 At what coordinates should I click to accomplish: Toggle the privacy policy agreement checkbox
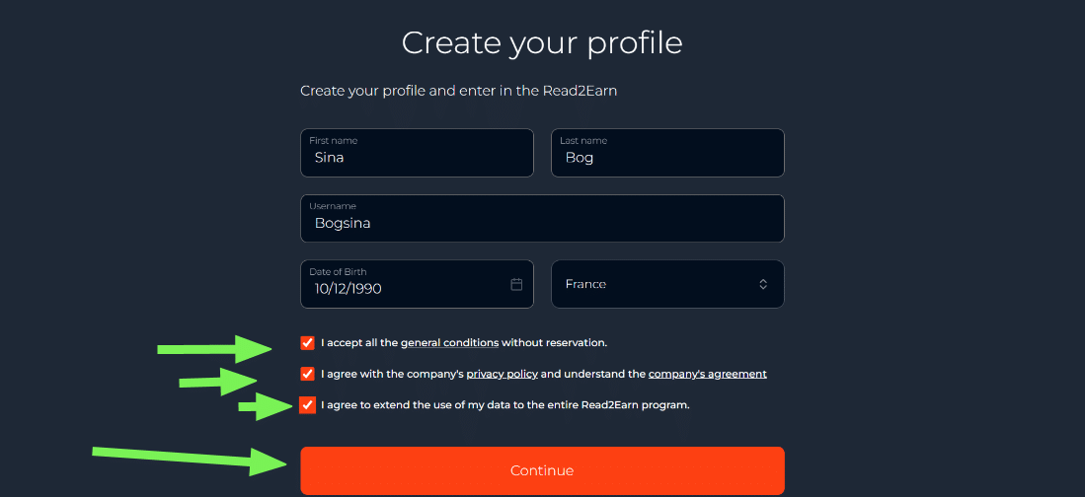(x=308, y=374)
